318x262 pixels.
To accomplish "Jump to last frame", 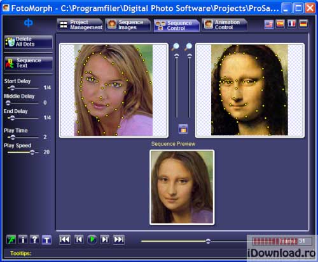I will coord(119,240).
